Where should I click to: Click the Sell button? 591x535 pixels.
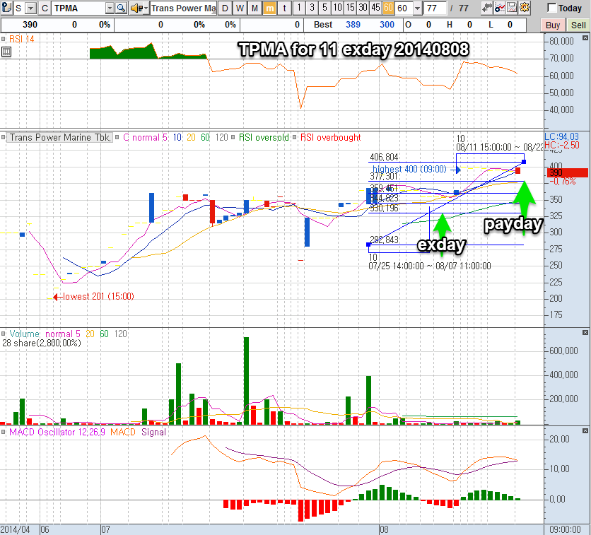(578, 25)
